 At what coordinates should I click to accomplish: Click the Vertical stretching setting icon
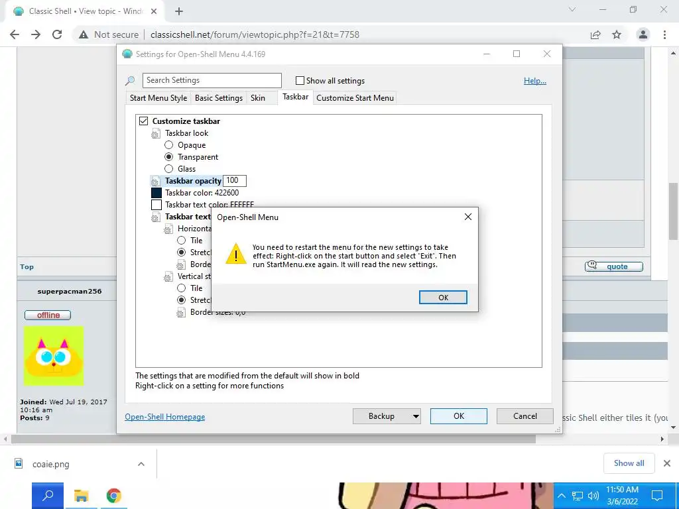click(x=168, y=277)
